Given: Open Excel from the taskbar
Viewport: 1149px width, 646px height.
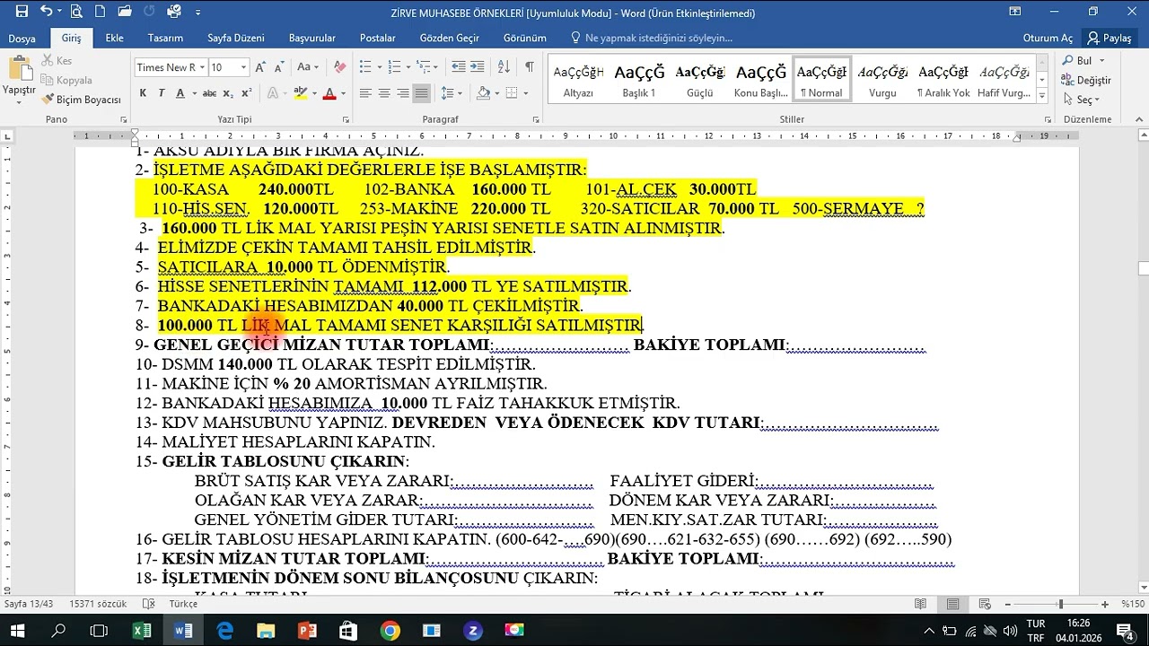Looking at the screenshot, I should 142,631.
